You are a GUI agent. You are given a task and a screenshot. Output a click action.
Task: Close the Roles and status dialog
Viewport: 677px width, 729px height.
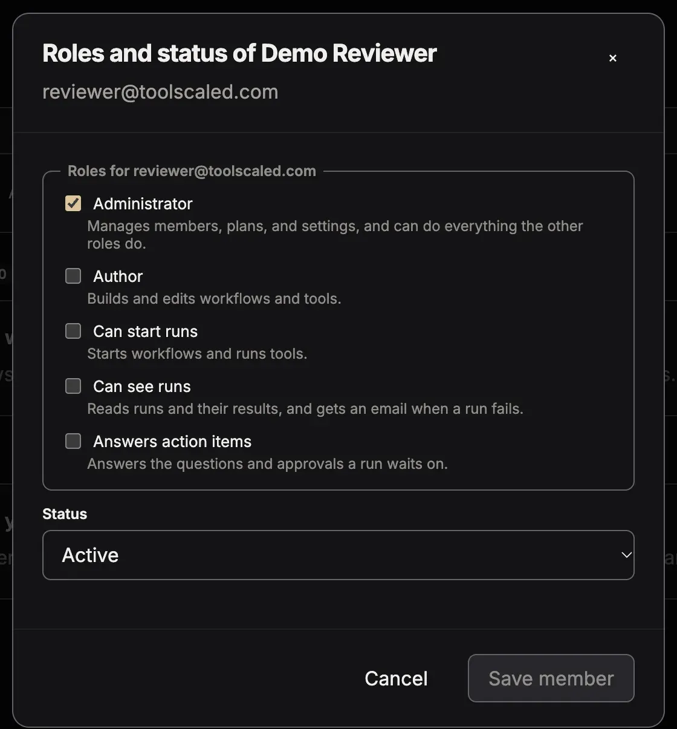(x=613, y=58)
